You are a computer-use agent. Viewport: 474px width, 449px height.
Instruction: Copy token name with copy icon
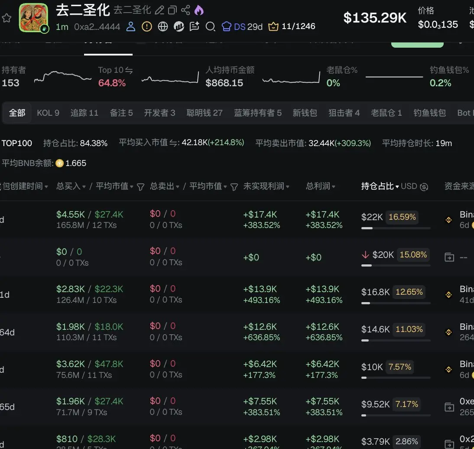[x=172, y=10]
